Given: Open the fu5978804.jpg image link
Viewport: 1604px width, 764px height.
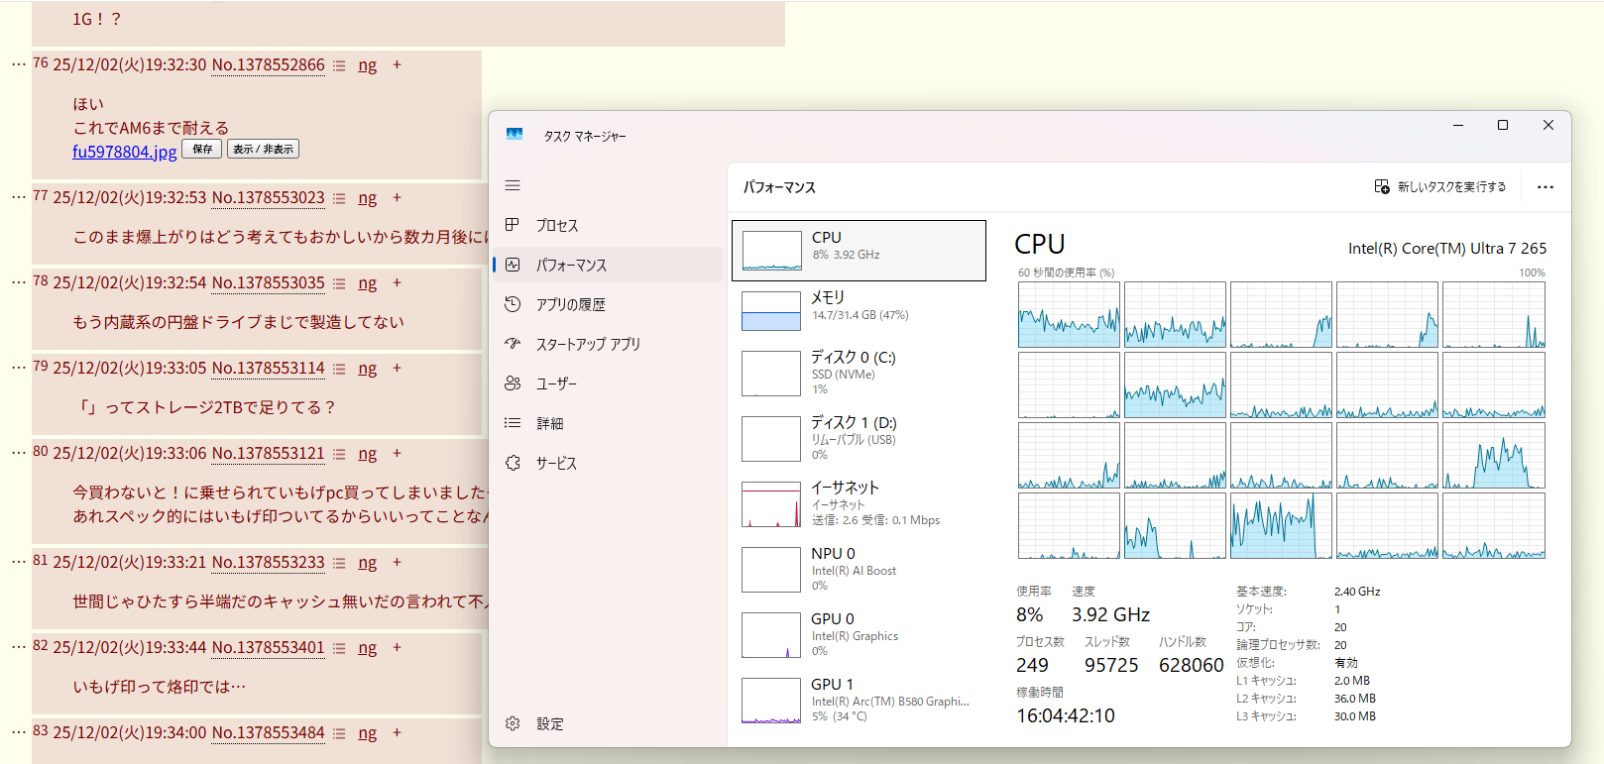Looking at the screenshot, I should point(124,152).
